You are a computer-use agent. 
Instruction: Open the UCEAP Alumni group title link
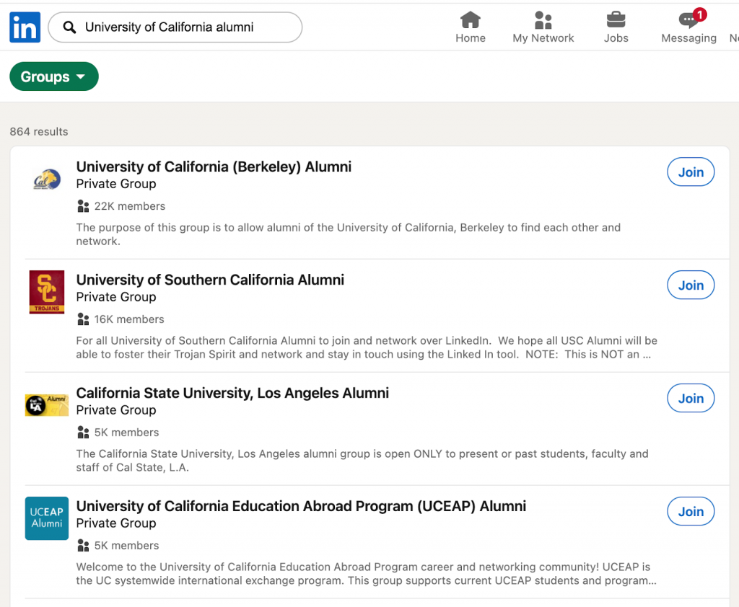tap(301, 506)
